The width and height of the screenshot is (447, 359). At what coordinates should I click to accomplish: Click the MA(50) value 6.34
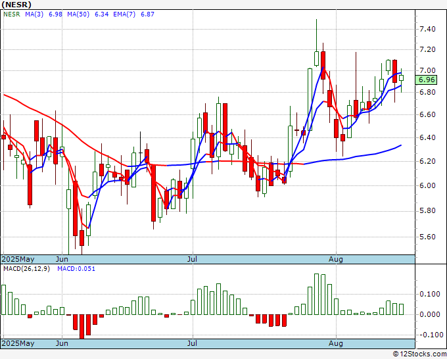click(x=101, y=14)
